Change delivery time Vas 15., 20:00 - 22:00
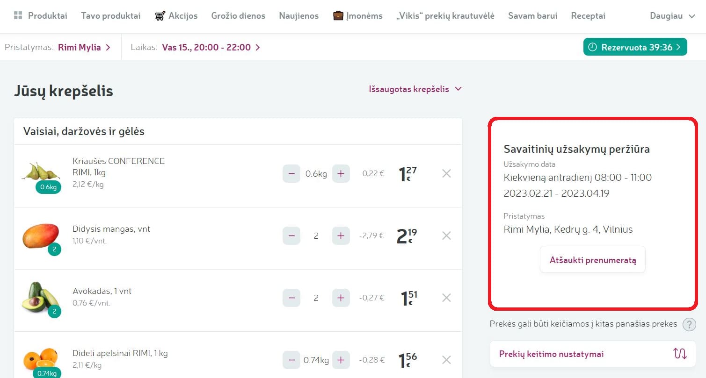This screenshot has height=378, width=706. click(x=211, y=47)
